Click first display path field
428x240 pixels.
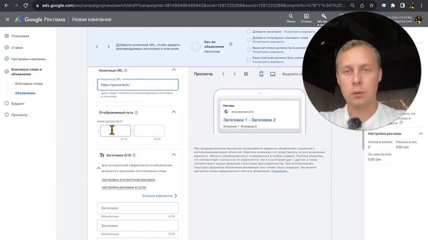[116, 131]
